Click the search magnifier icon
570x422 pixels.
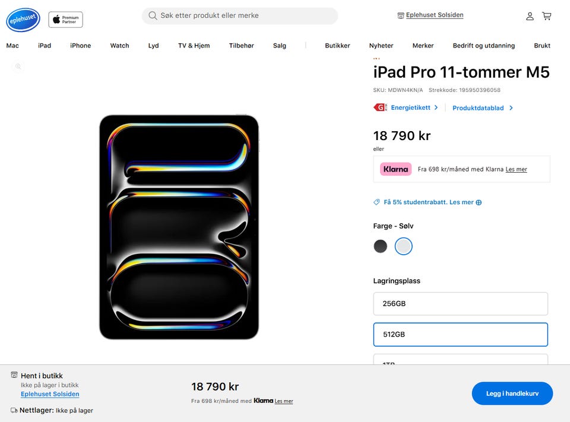(153, 15)
